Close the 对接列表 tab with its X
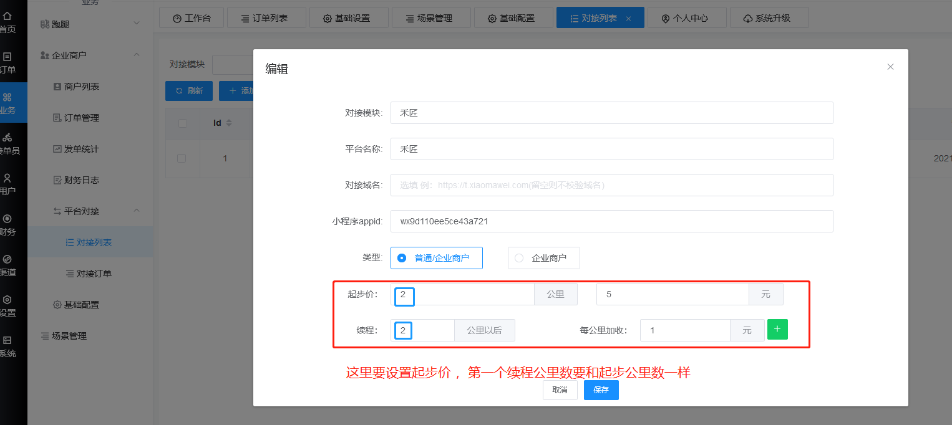952x425 pixels. coord(628,19)
